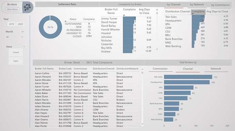235x131 pixels.
Task: Open the Channel tab under Total Brokers
Action: tap(188, 69)
